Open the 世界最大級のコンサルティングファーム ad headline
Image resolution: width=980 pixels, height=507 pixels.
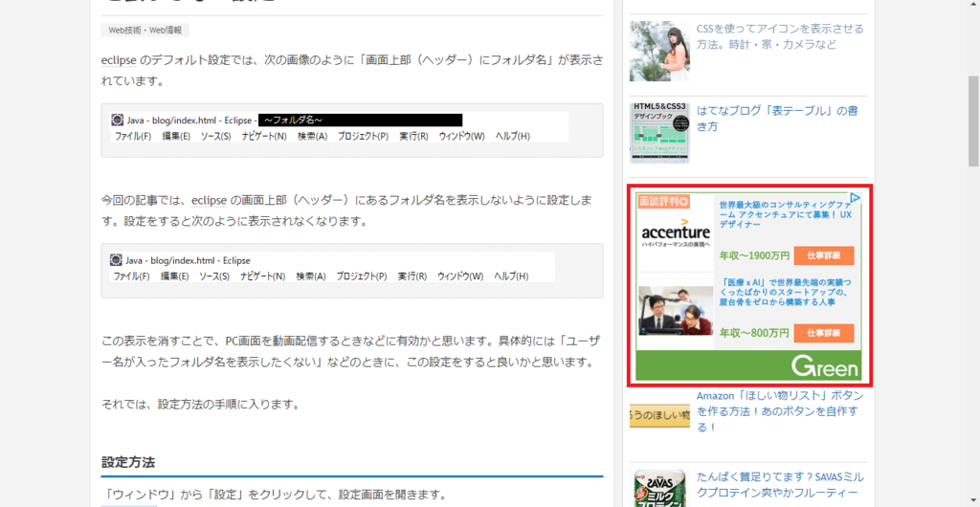click(785, 214)
